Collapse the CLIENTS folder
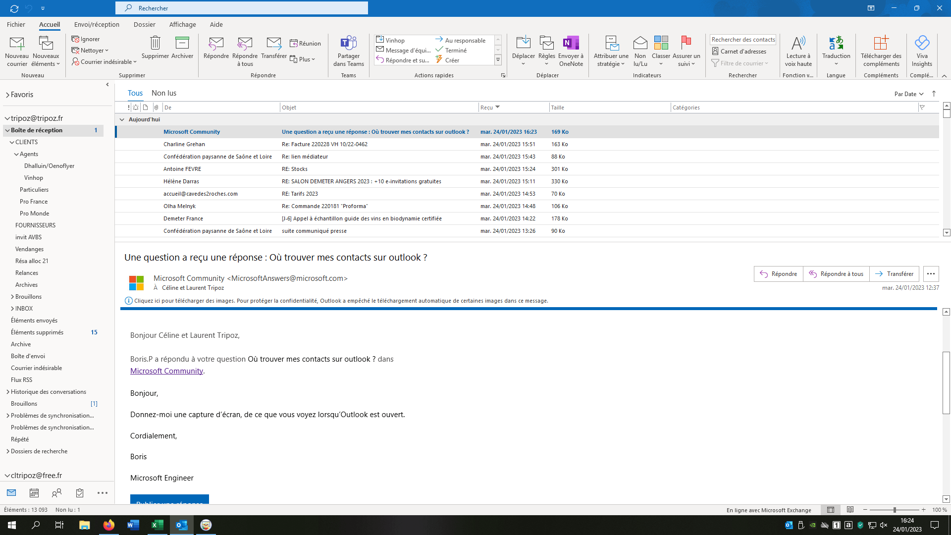The width and height of the screenshot is (951, 535). click(x=12, y=142)
